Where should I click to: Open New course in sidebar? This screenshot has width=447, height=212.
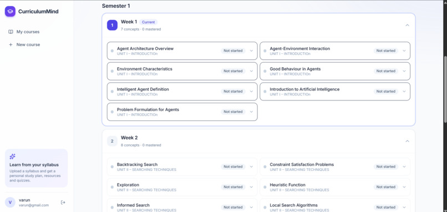coord(36,44)
